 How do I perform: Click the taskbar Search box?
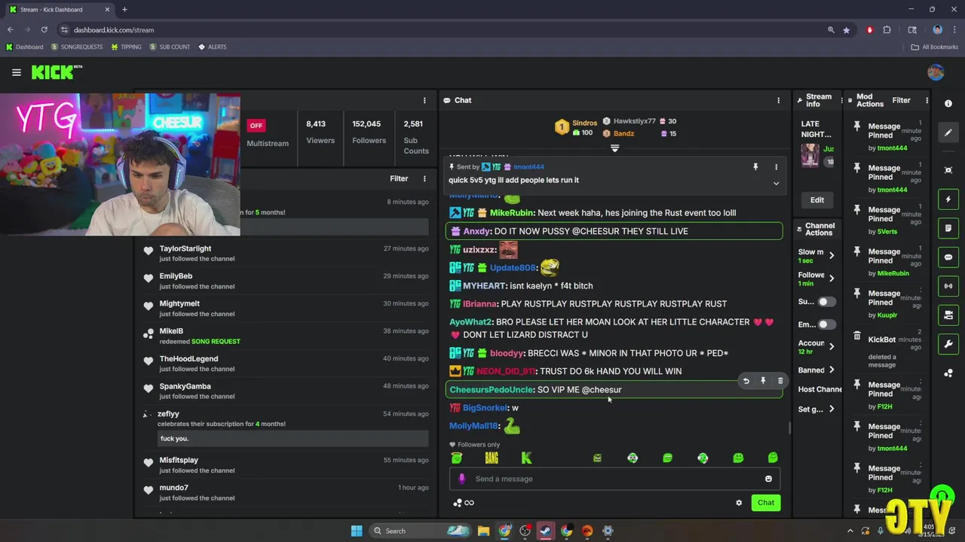click(x=421, y=531)
